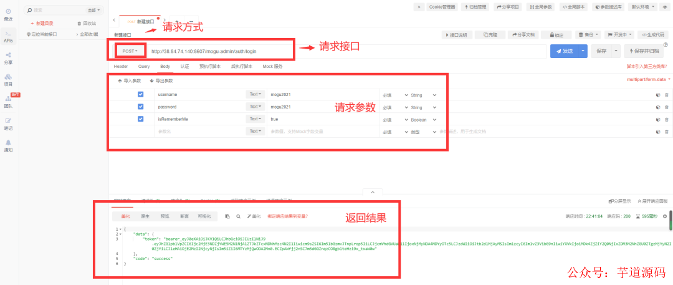This screenshot has height=285, width=673.
Task: Uncheck the isRememberMe parameter checkbox
Action: pyautogui.click(x=140, y=118)
